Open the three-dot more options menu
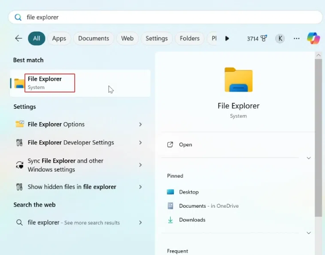 pyautogui.click(x=297, y=38)
